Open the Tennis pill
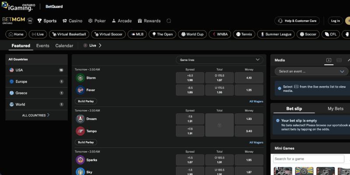Viewport: 350px width, 175px height. (244, 35)
